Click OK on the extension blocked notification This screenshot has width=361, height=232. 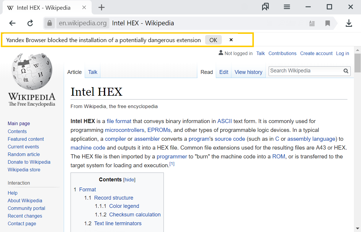point(213,40)
